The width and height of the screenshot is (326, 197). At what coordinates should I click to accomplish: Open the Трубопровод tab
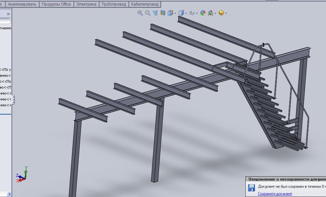(113, 4)
